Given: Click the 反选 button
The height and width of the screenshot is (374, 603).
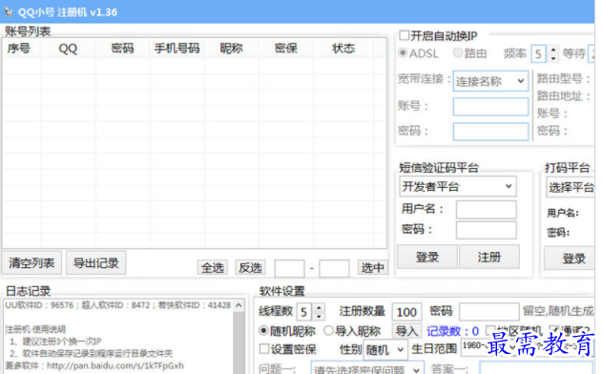Looking at the screenshot, I should click(x=250, y=267).
